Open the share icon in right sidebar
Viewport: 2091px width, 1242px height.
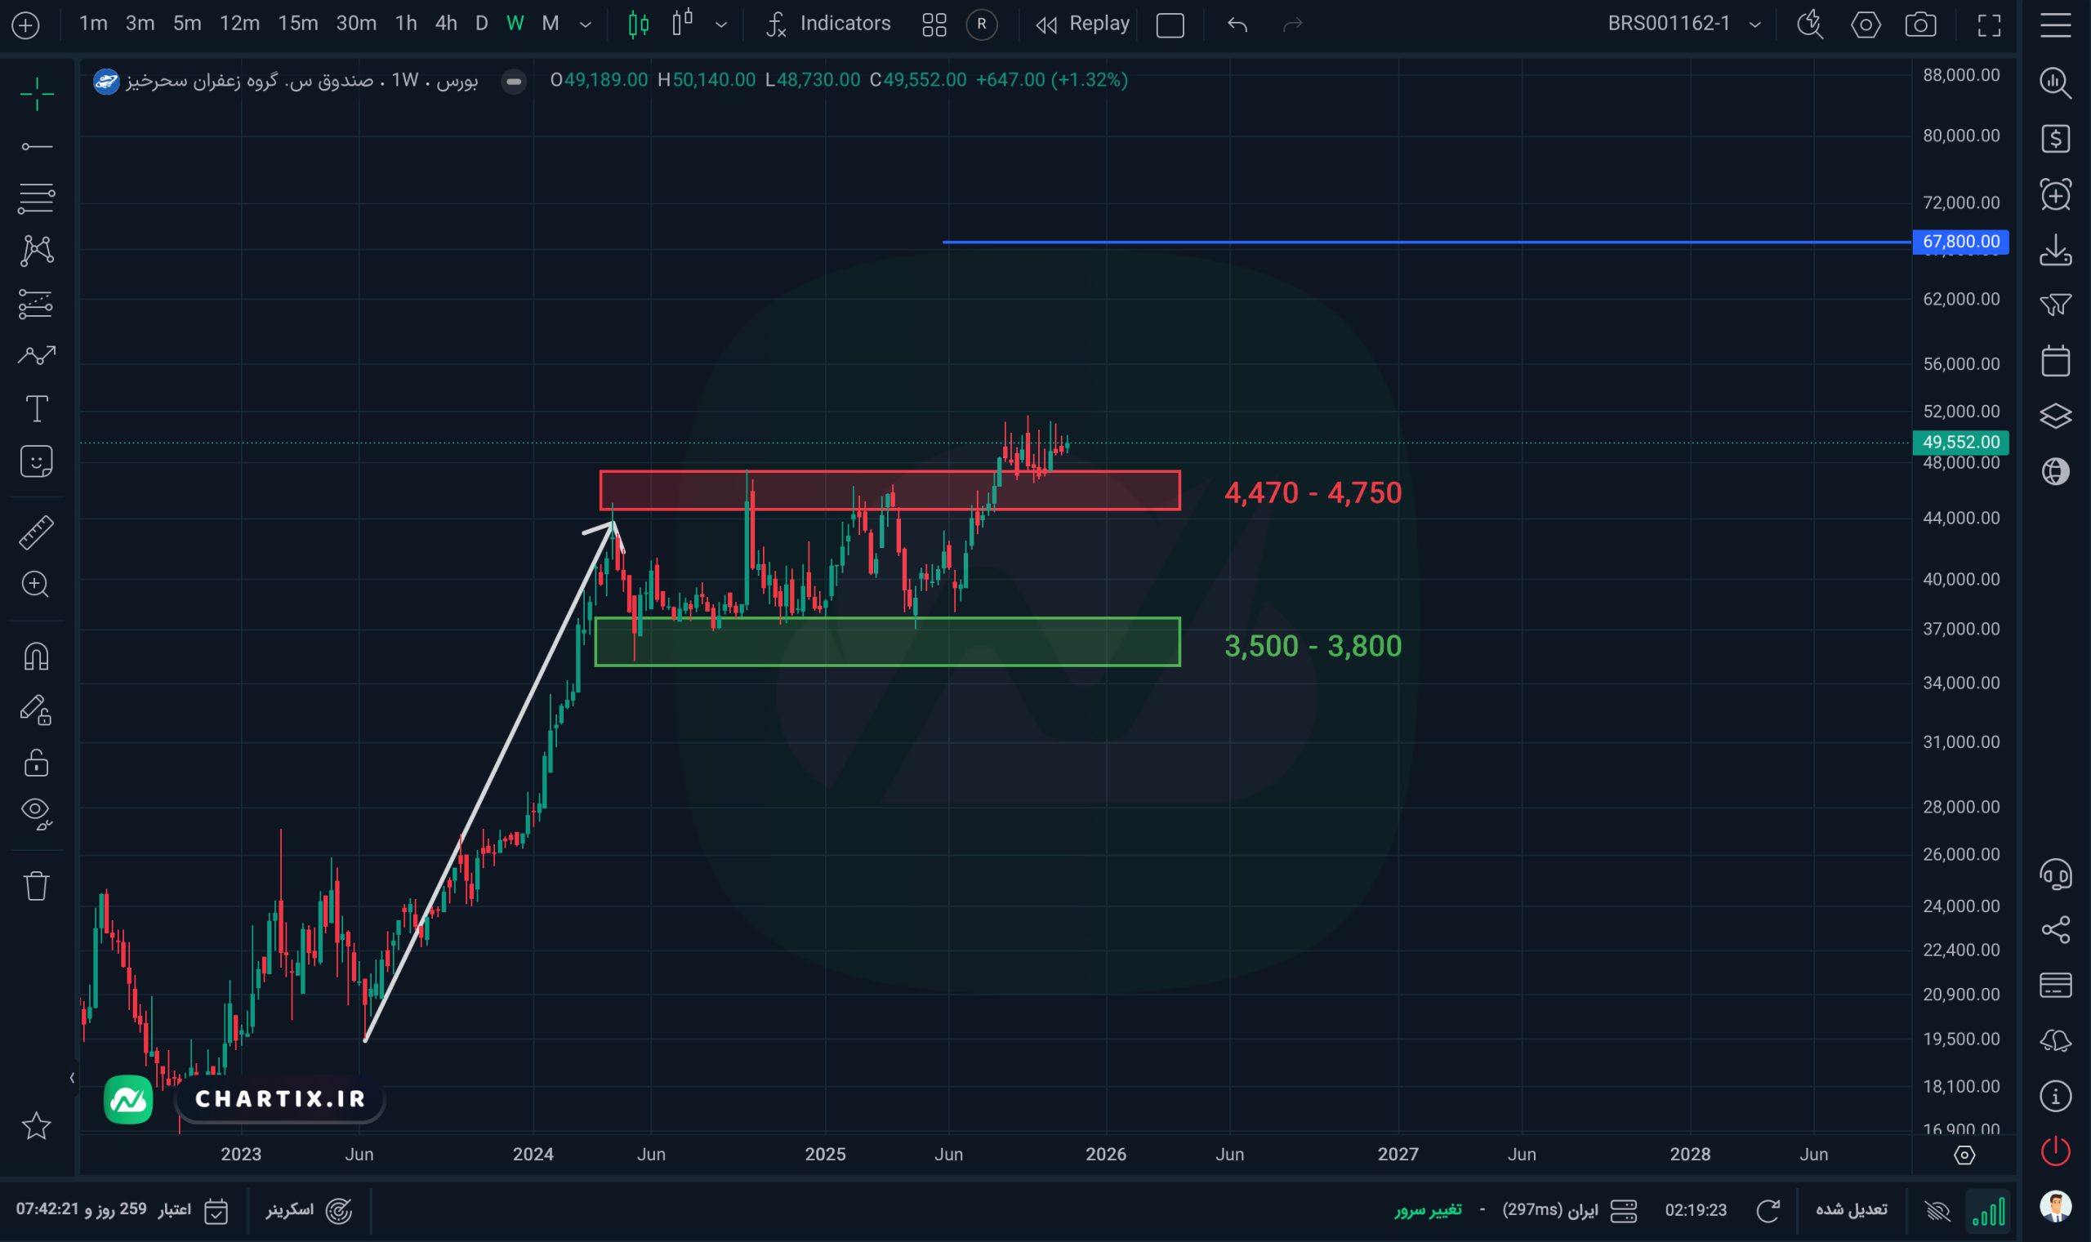[x=2055, y=929]
